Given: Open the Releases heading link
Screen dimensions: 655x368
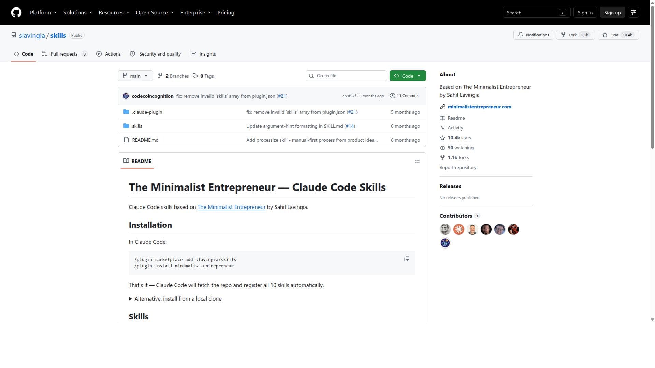Looking at the screenshot, I should pyautogui.click(x=450, y=186).
